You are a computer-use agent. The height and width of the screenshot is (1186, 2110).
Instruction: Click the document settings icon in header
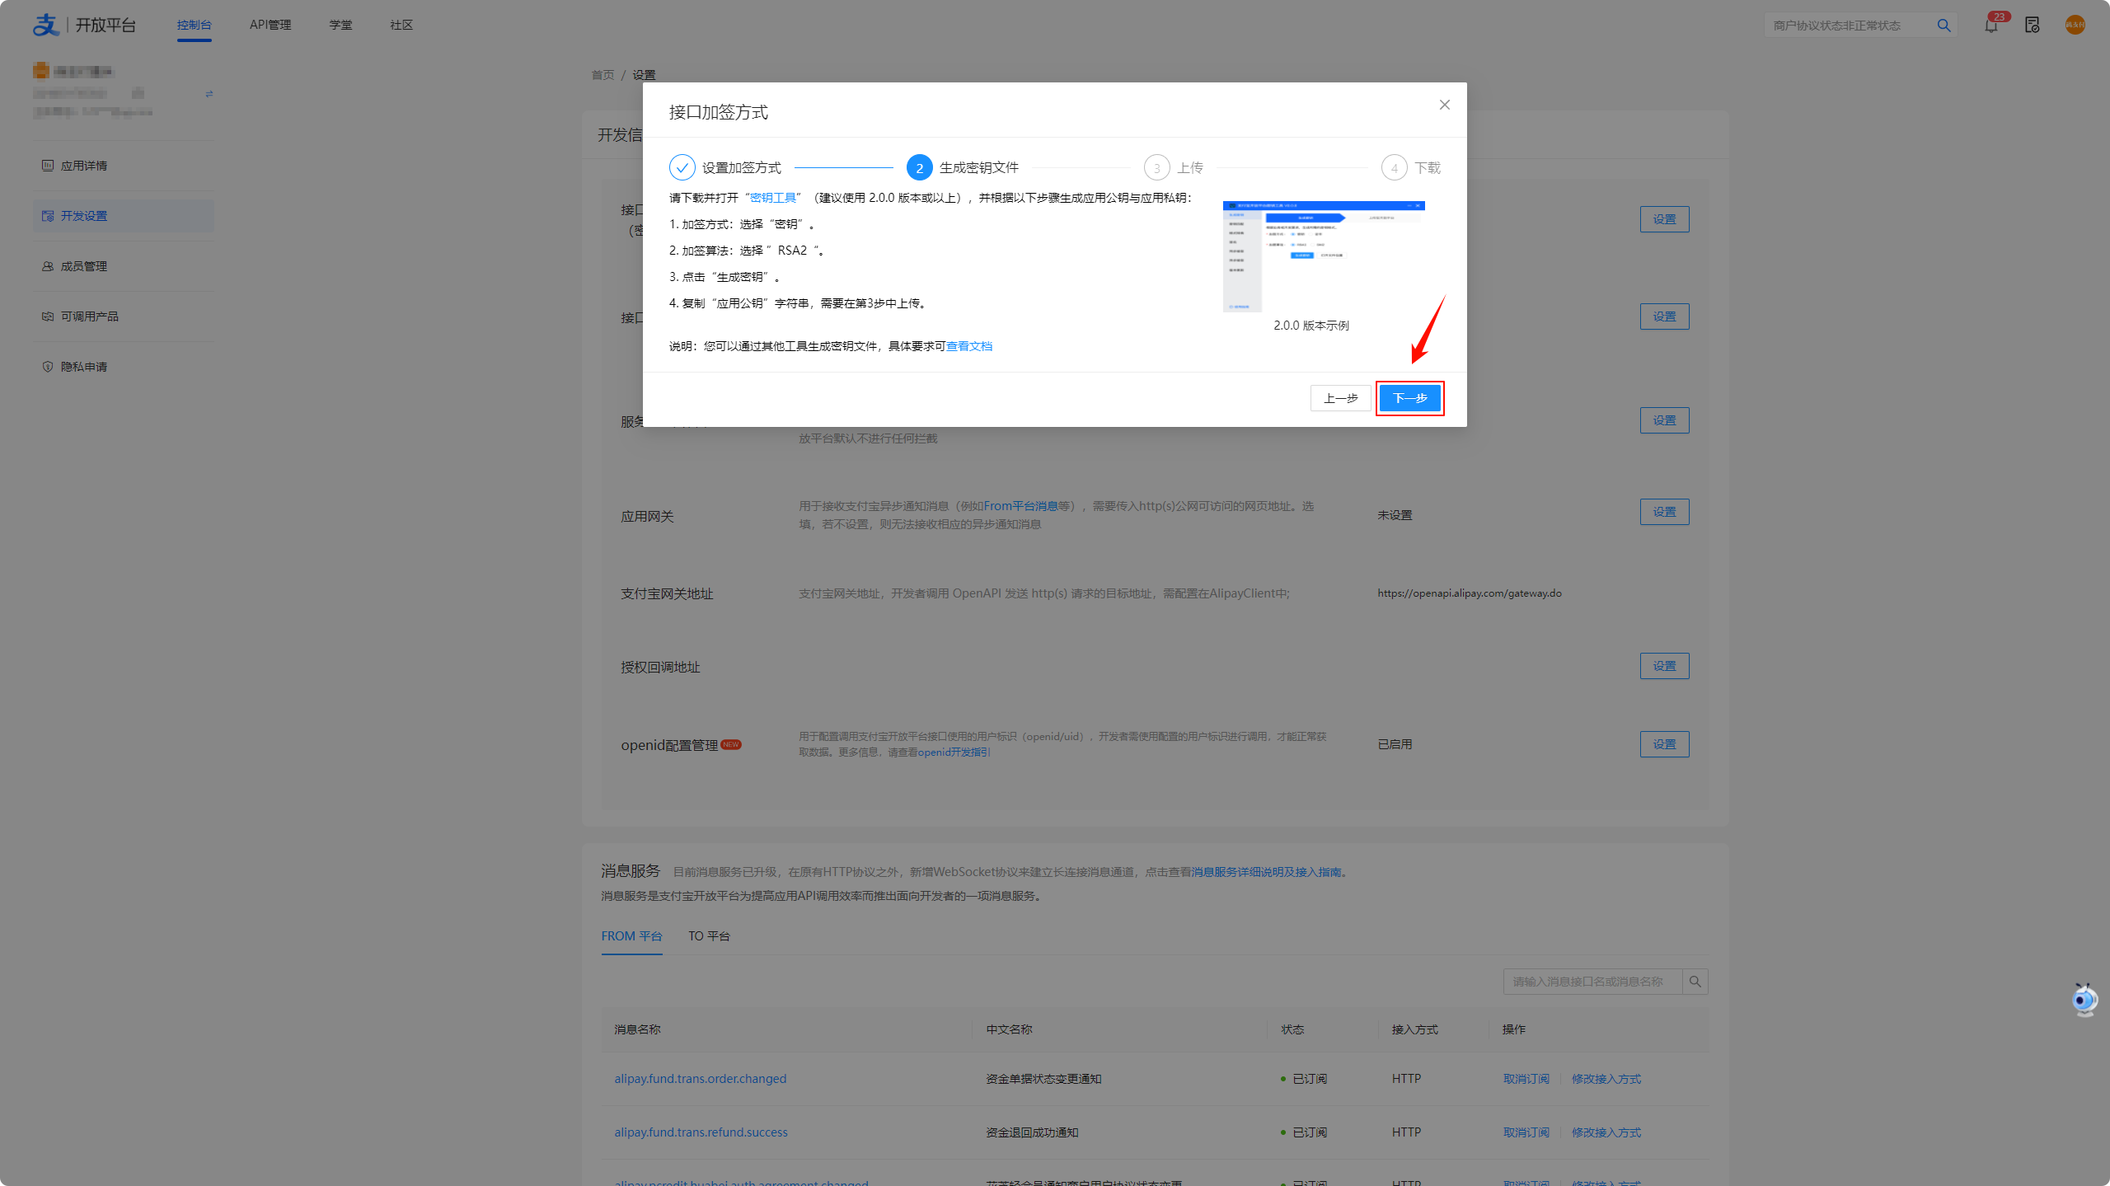[2032, 26]
